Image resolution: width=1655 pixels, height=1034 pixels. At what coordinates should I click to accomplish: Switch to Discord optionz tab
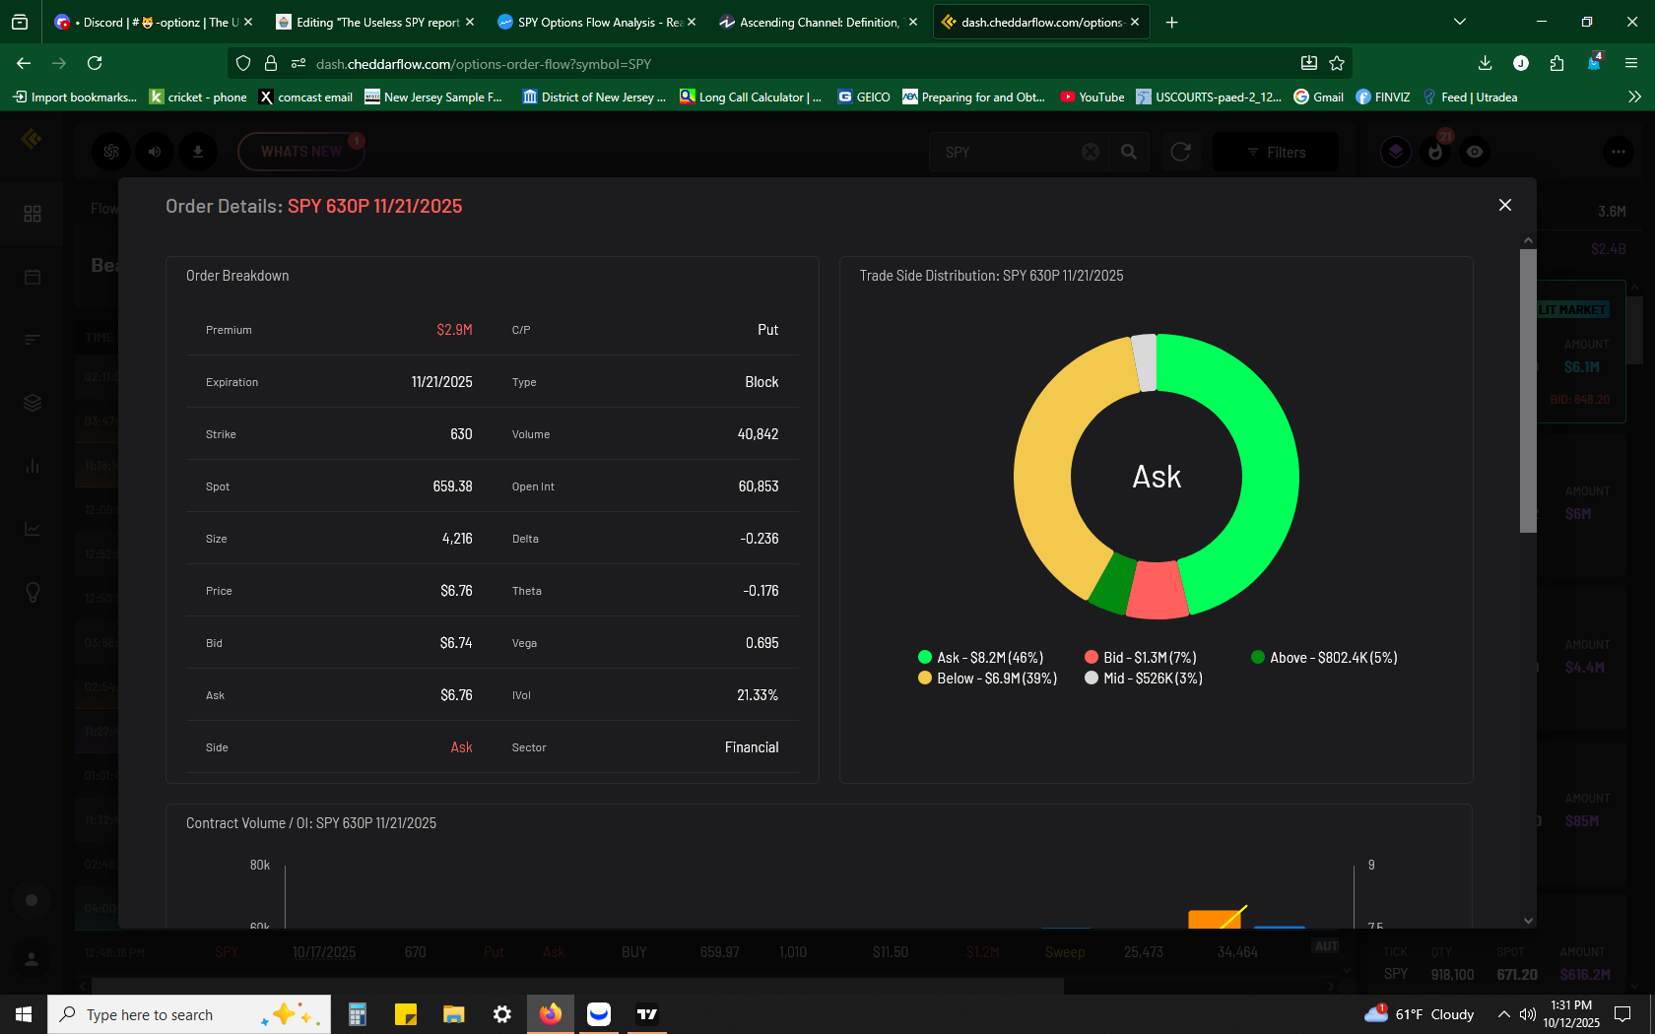(x=154, y=22)
